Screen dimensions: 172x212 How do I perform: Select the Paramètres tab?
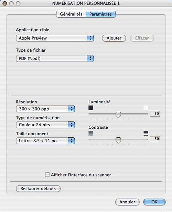tap(100, 14)
